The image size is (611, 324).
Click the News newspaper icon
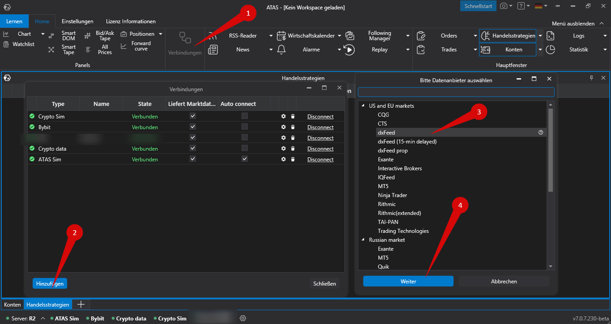pos(213,50)
